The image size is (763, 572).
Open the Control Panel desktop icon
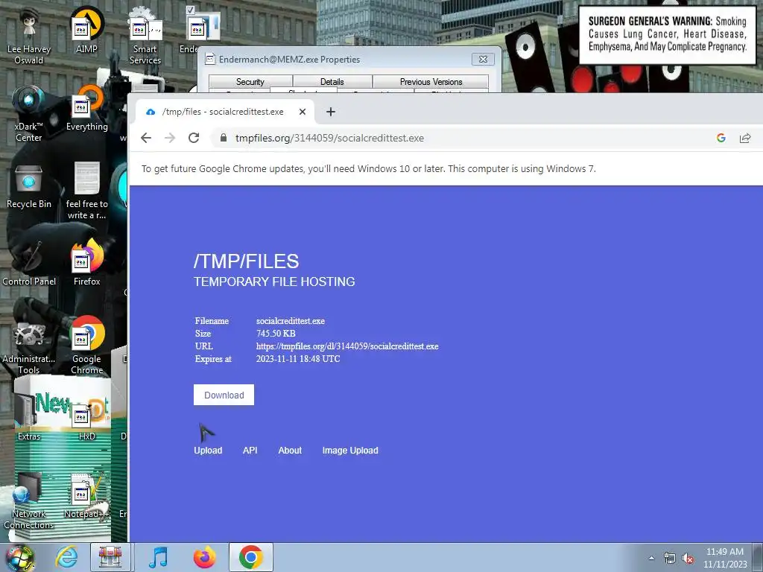[x=29, y=263]
